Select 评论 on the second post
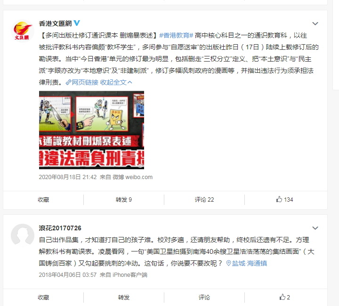Viewport: 339px width, 306px height. [x=204, y=298]
